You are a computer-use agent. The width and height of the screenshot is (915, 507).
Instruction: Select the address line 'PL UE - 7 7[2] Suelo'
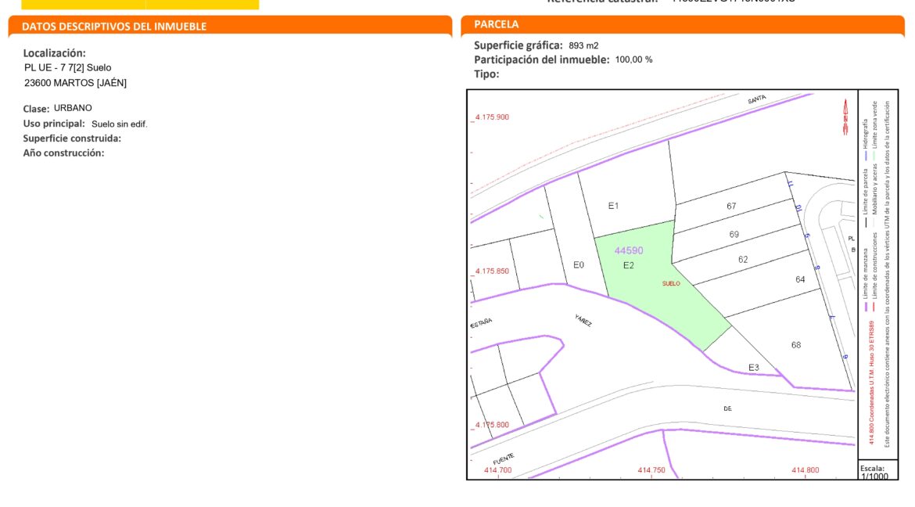coord(68,68)
